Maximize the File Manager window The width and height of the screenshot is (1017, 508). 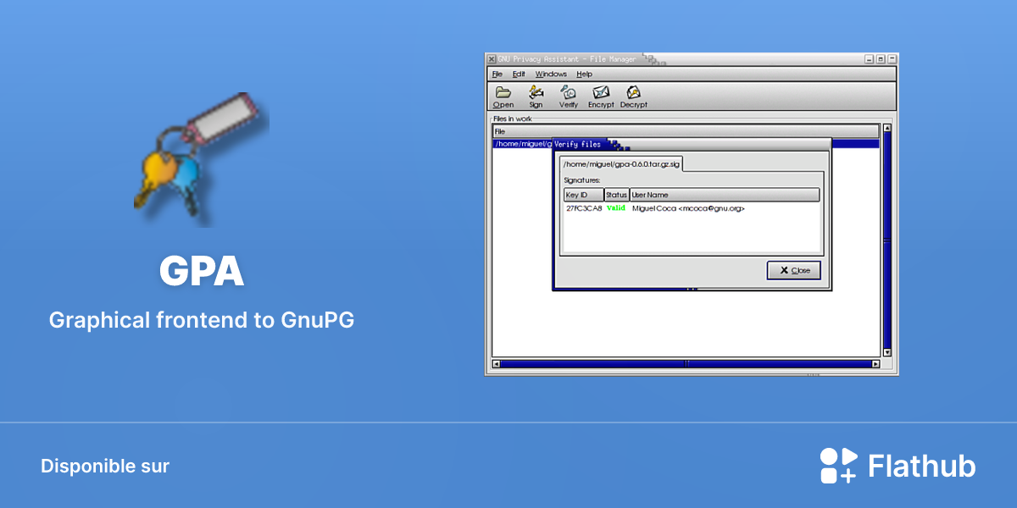tap(881, 59)
